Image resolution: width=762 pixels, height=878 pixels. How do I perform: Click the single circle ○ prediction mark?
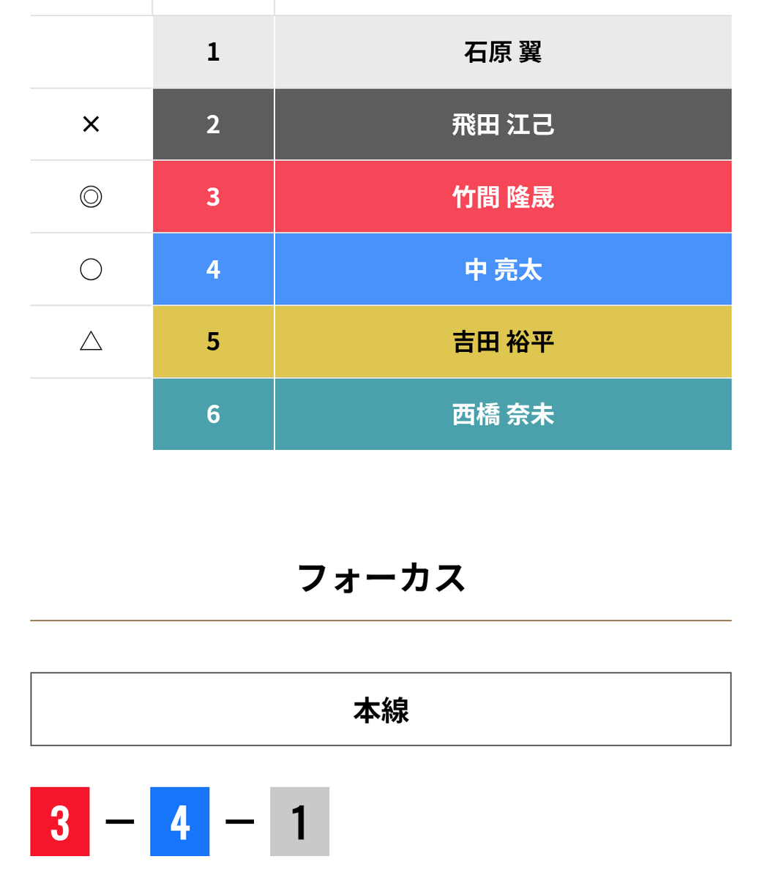click(x=91, y=269)
